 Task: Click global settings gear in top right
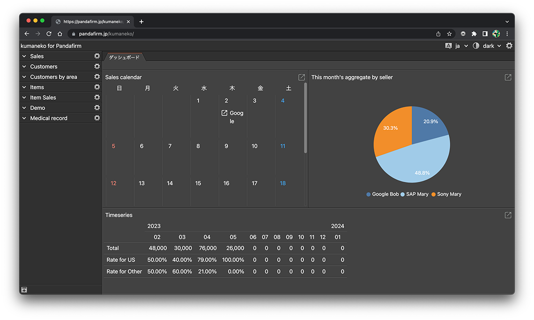[509, 46]
